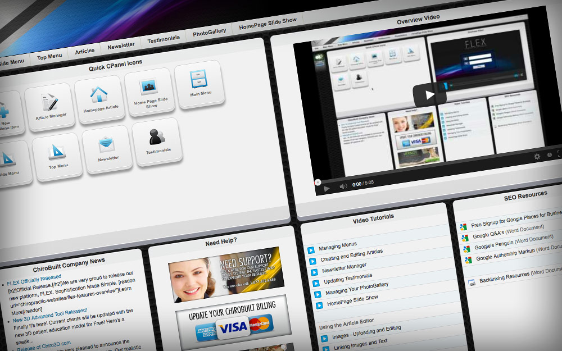Open FLEX Officially Released news link
Viewport: 562px width, 351px height.
coord(34,280)
